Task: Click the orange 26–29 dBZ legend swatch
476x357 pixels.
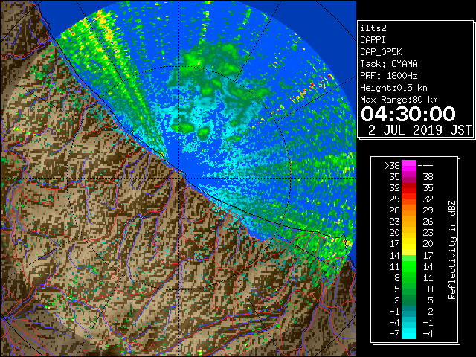Action: pos(409,210)
